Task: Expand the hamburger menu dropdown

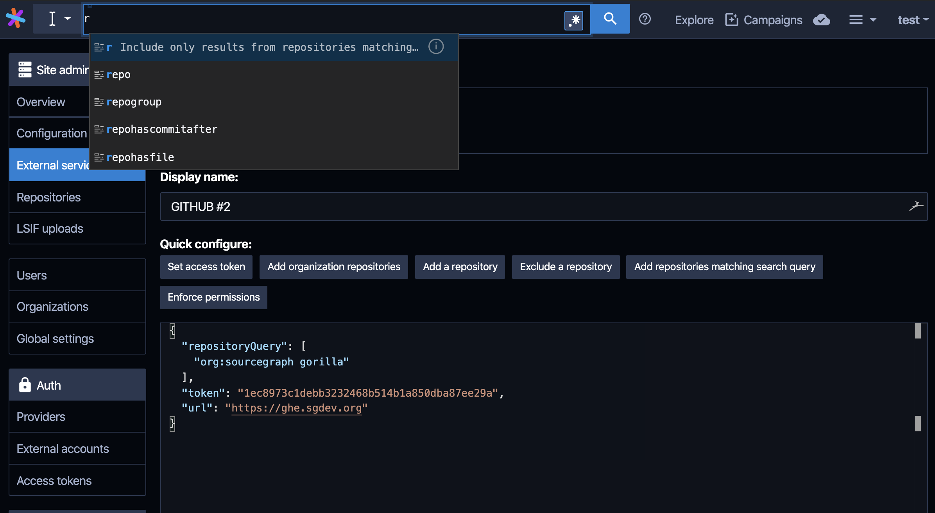Action: pyautogui.click(x=863, y=20)
